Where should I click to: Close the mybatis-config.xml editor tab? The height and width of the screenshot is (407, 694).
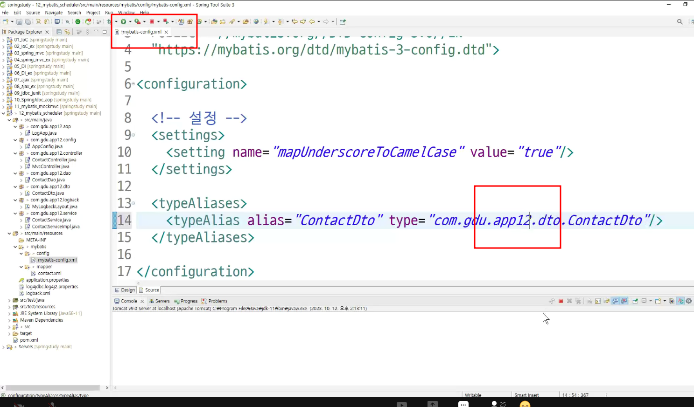point(166,32)
